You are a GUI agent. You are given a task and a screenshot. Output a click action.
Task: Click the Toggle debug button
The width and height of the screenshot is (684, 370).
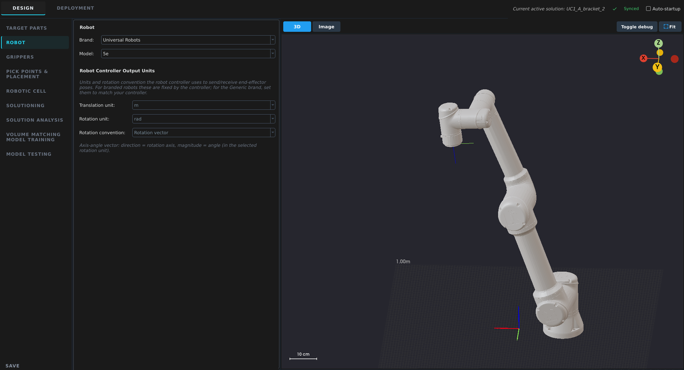(x=637, y=27)
